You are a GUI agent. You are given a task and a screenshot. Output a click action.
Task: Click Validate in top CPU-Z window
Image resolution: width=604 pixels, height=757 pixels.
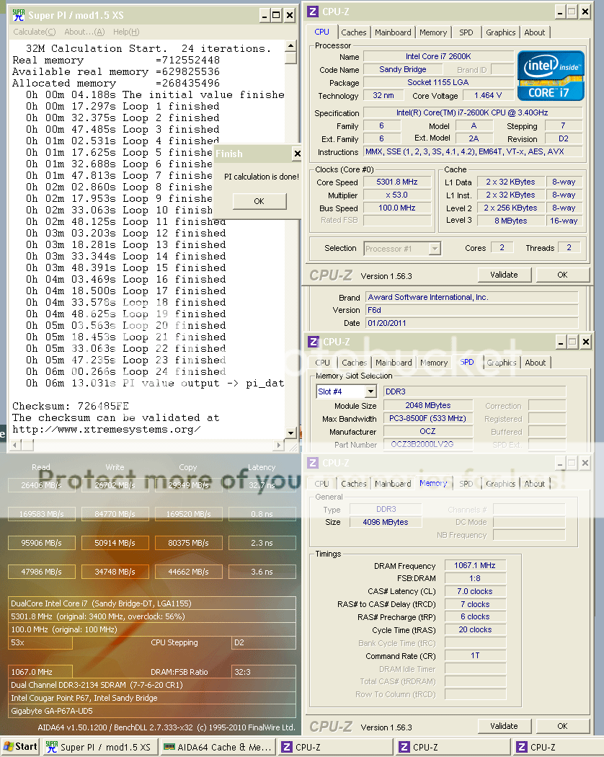point(504,275)
